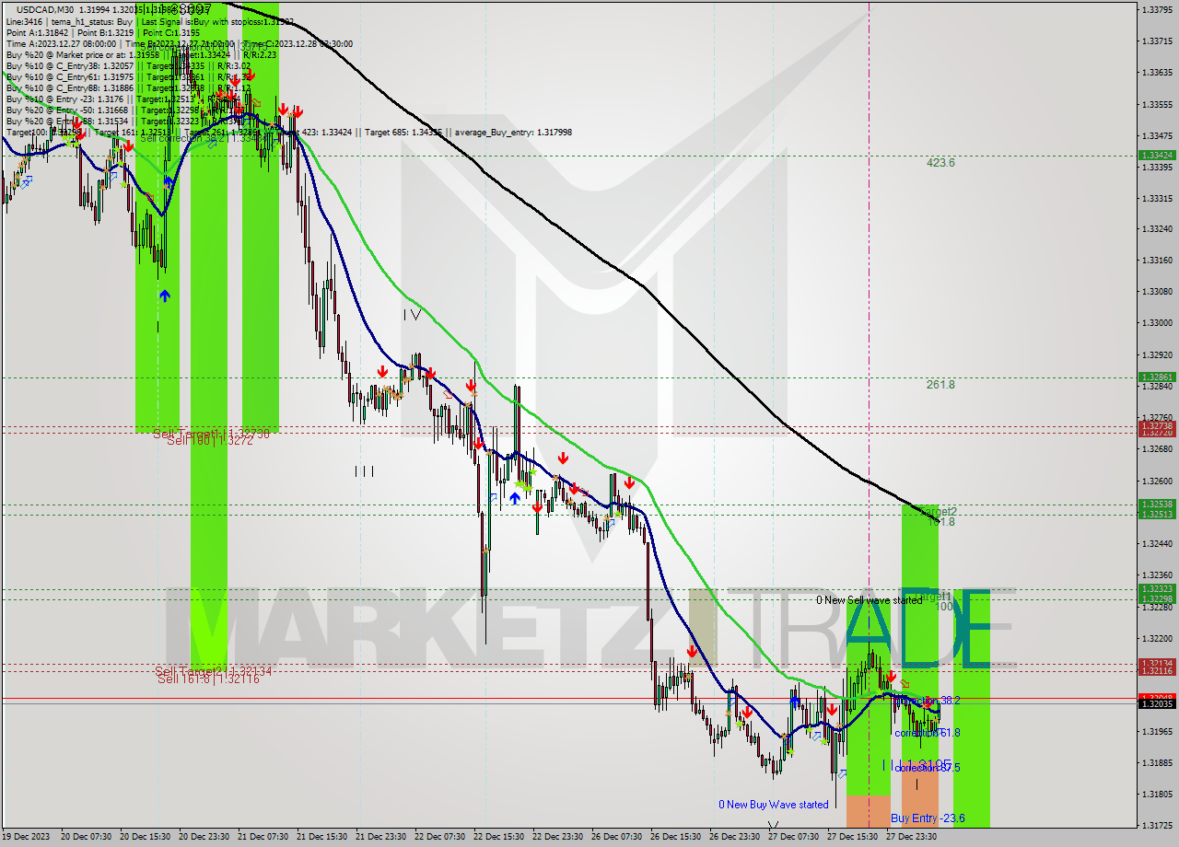Screen dimensions: 1179x847
Task: Click 'Buy %10 @ C_Entry61: 1.31975' line
Action: [x=69, y=76]
